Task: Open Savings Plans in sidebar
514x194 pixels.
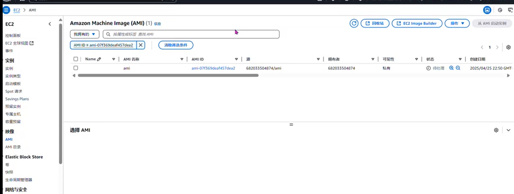Action: 17,99
